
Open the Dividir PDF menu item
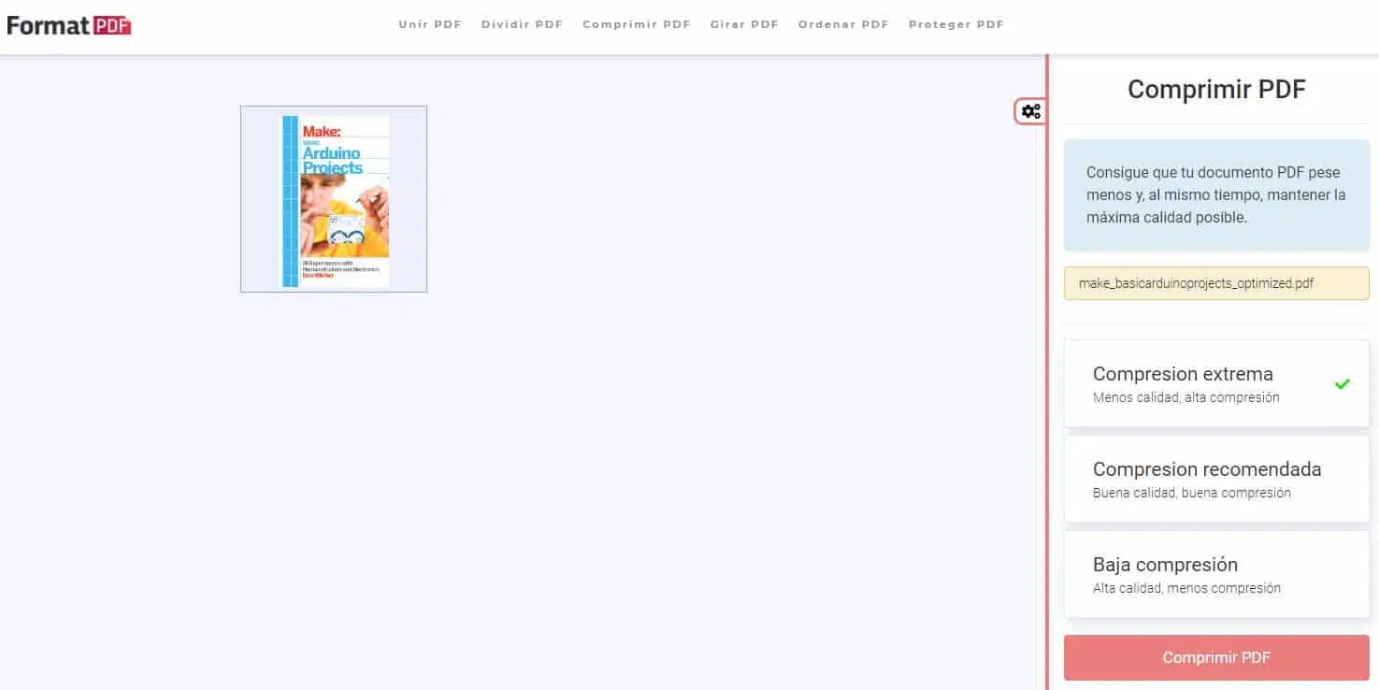click(x=522, y=25)
